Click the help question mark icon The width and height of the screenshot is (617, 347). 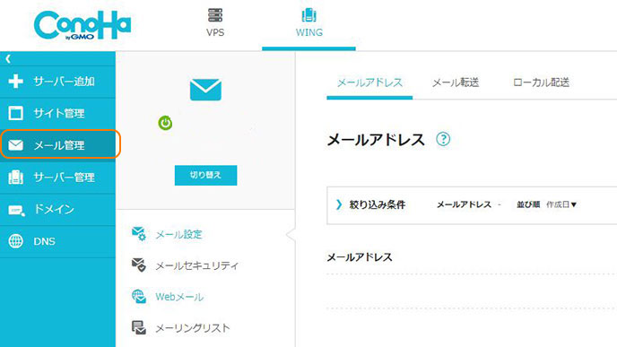pos(443,139)
